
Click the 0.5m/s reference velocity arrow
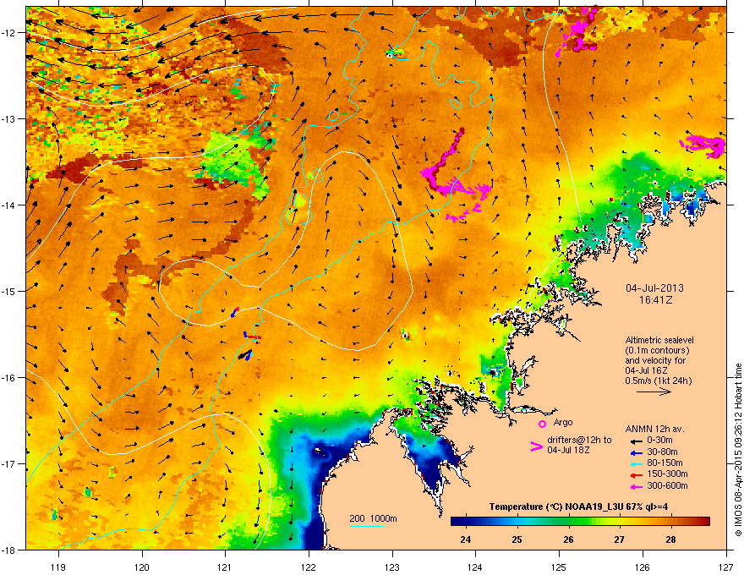654,392
